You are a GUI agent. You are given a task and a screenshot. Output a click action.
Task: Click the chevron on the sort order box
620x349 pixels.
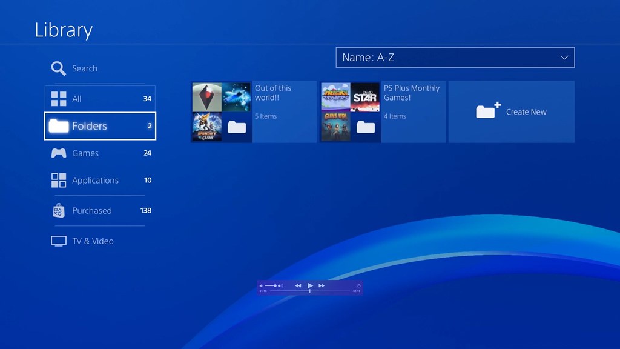coord(563,57)
